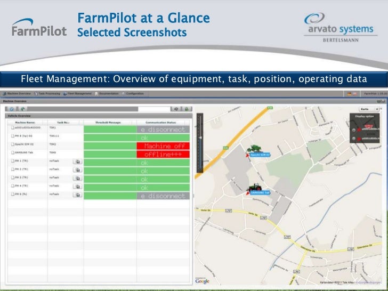Click the task button in PM 2 (TR) row
The image size is (388, 291).
[77, 170]
